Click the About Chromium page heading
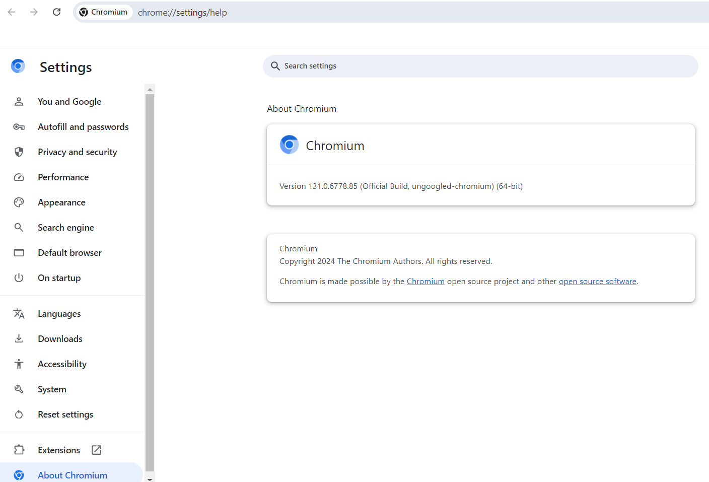709x482 pixels. (302, 109)
